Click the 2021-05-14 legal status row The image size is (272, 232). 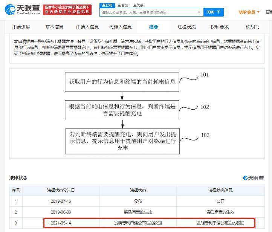(x=149, y=223)
